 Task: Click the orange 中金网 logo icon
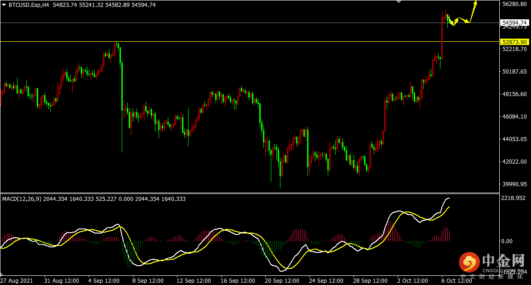pos(469,262)
